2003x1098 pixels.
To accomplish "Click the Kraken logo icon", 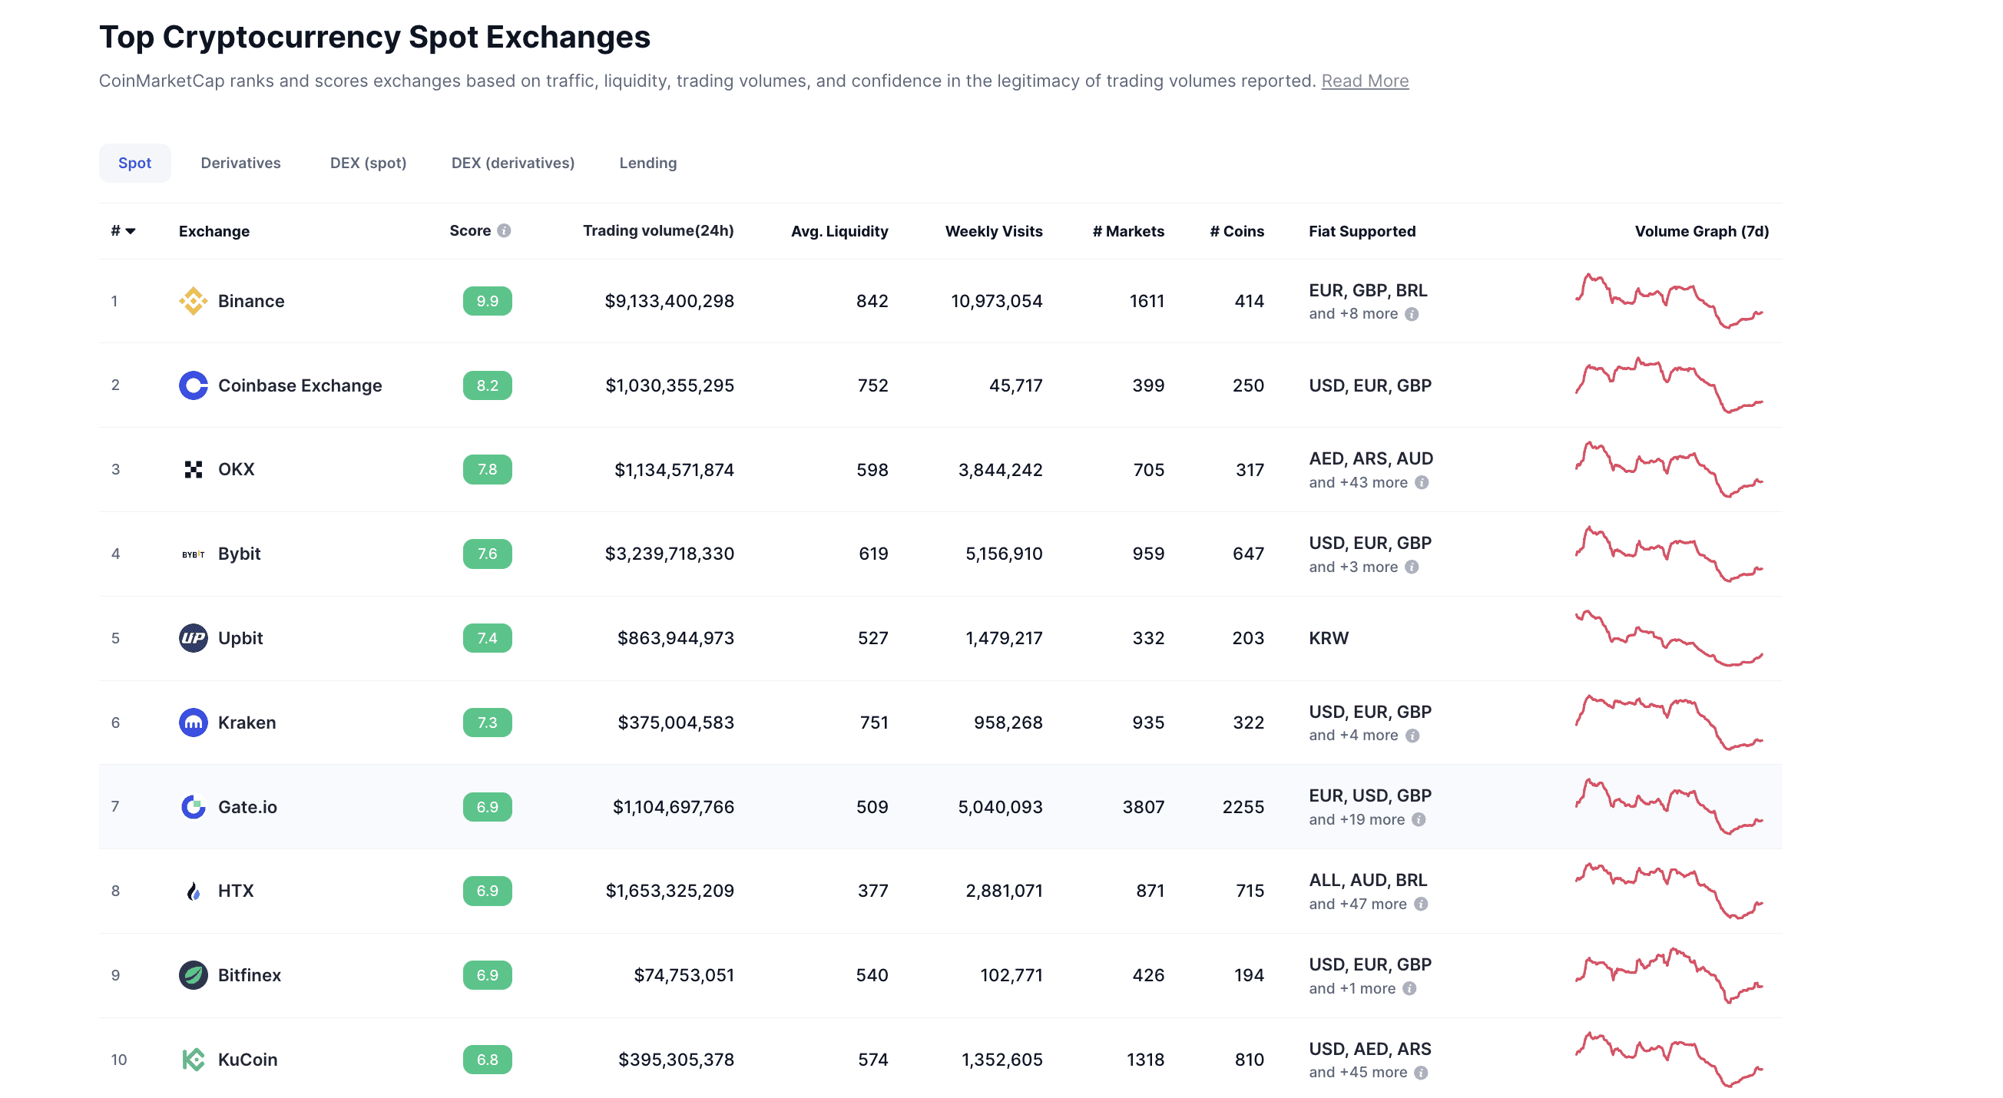I will pos(193,723).
